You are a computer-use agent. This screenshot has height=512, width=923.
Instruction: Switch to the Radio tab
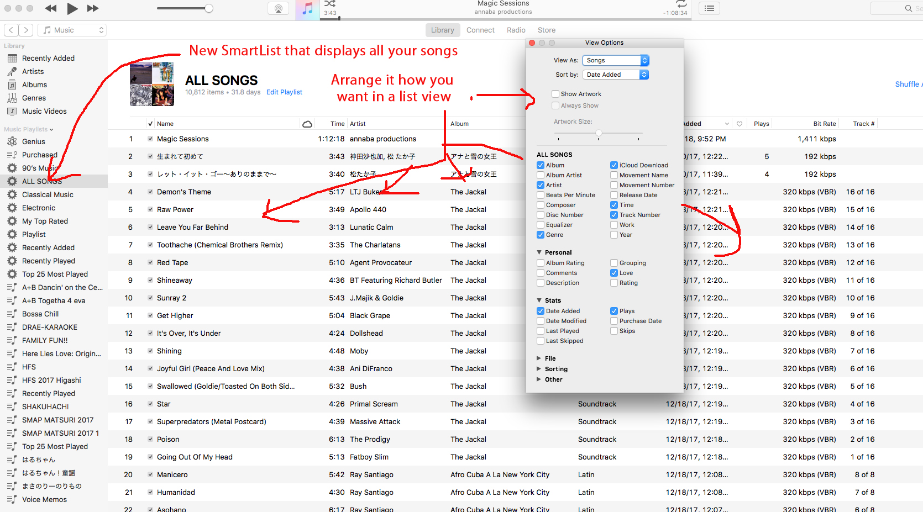click(x=516, y=30)
